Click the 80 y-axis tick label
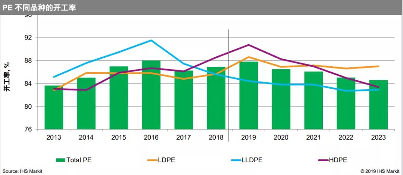 tap(29, 106)
